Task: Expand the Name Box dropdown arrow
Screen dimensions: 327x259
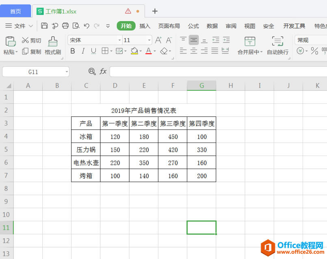Action: (67, 72)
